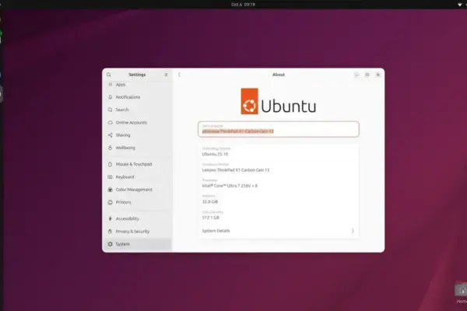The width and height of the screenshot is (467, 311).
Task: Close the Settings window
Action: tap(378, 75)
